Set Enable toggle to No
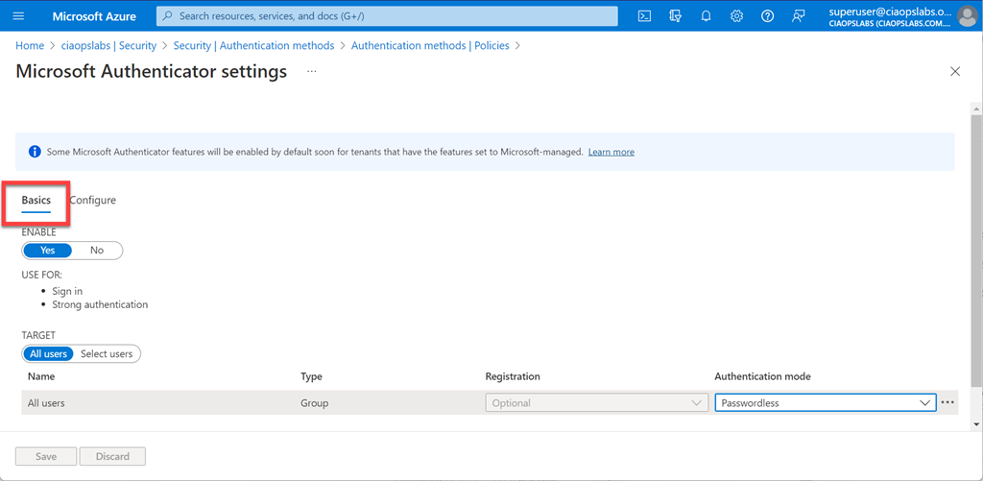This screenshot has width=983, height=481. (97, 251)
